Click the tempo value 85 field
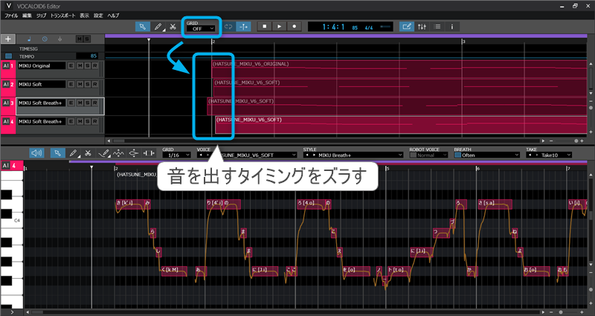The height and width of the screenshot is (316, 595). click(87, 57)
